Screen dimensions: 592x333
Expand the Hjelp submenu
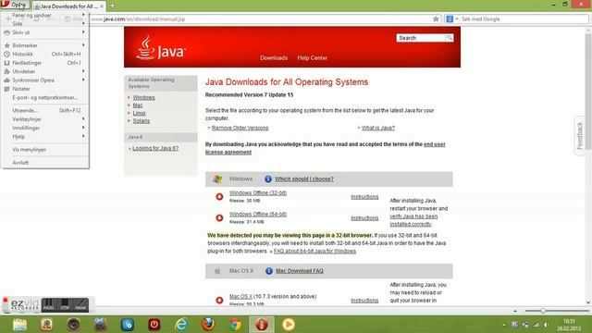45,136
